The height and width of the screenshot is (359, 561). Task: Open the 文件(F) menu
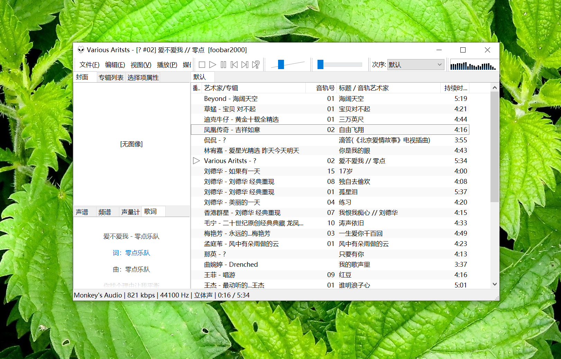[89, 65]
